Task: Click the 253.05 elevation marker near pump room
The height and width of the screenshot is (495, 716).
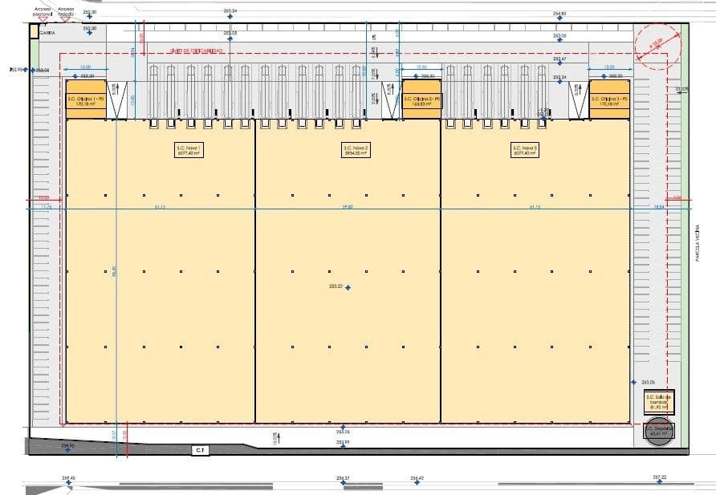Action: click(x=634, y=383)
